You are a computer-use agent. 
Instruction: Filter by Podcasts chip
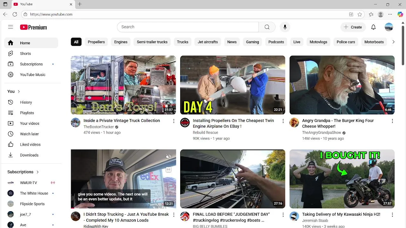point(276,42)
